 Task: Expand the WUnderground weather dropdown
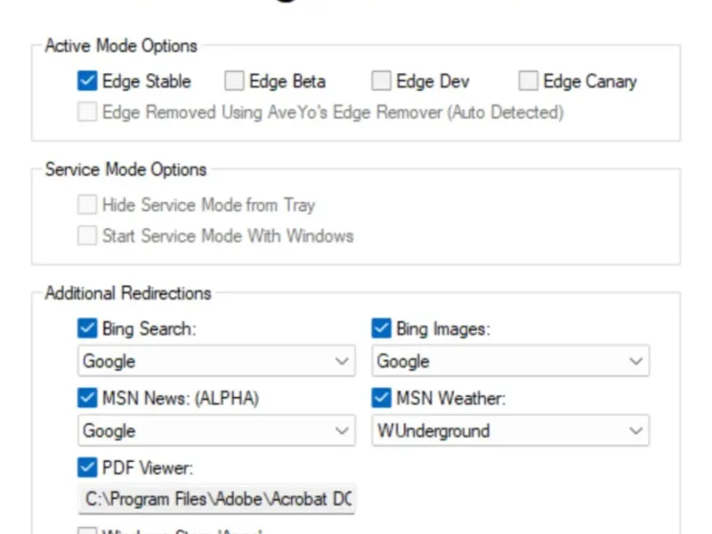510,432
